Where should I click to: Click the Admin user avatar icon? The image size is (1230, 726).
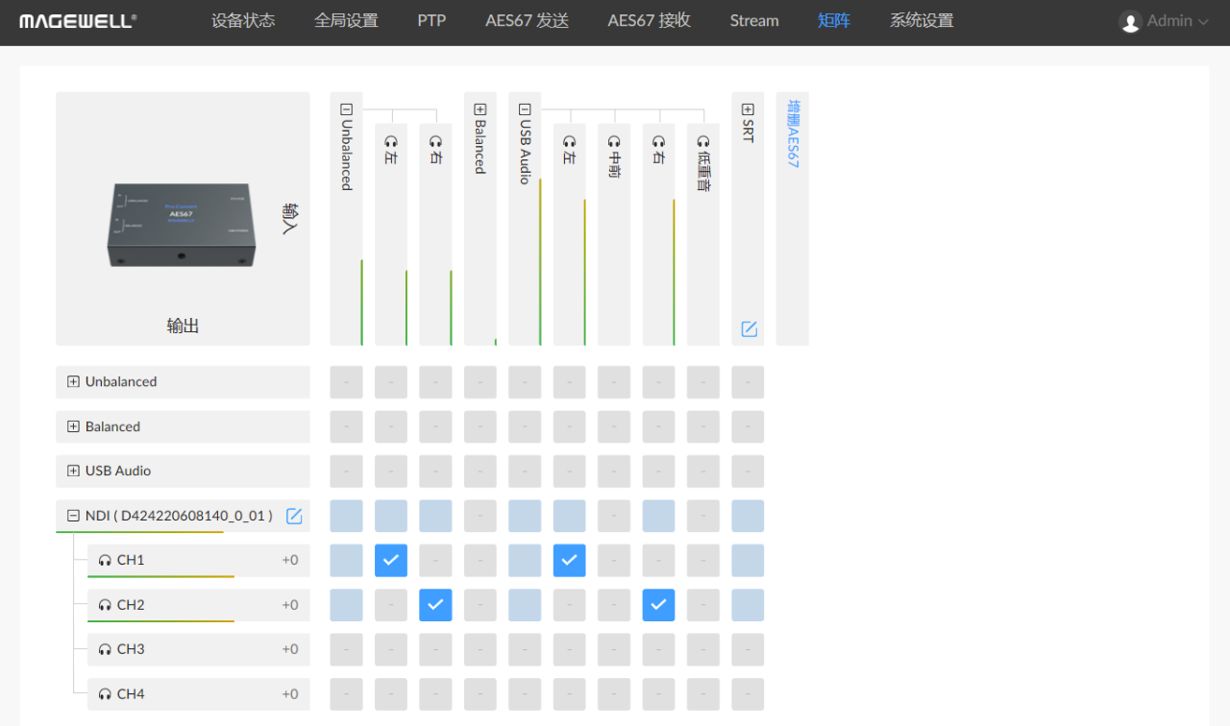coord(1131,21)
